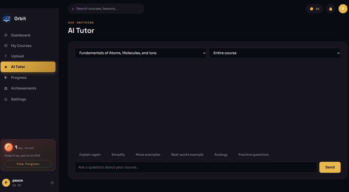This screenshot has width=349, height=192.
Task: Click the Upload arrow icon
Action: tap(6, 56)
